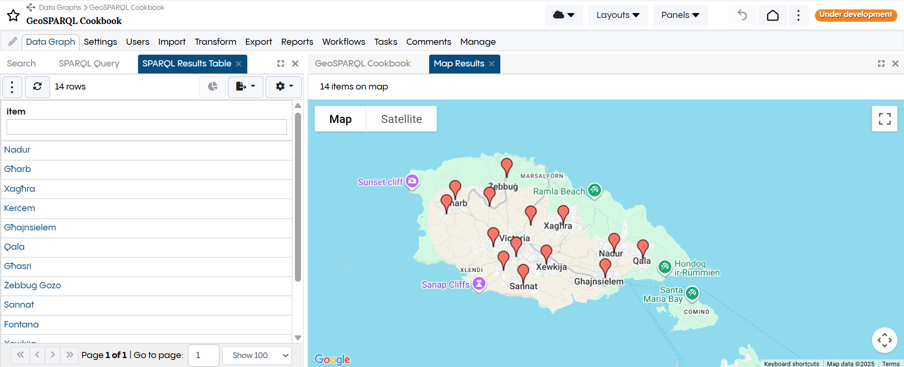Switch map to Satellite view

(x=401, y=119)
